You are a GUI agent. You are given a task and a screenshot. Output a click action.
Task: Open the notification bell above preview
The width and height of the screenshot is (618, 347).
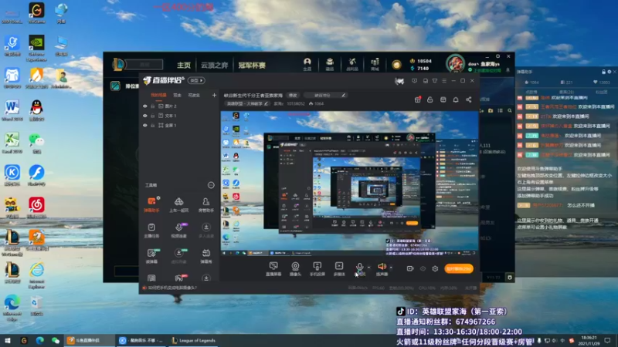(456, 99)
